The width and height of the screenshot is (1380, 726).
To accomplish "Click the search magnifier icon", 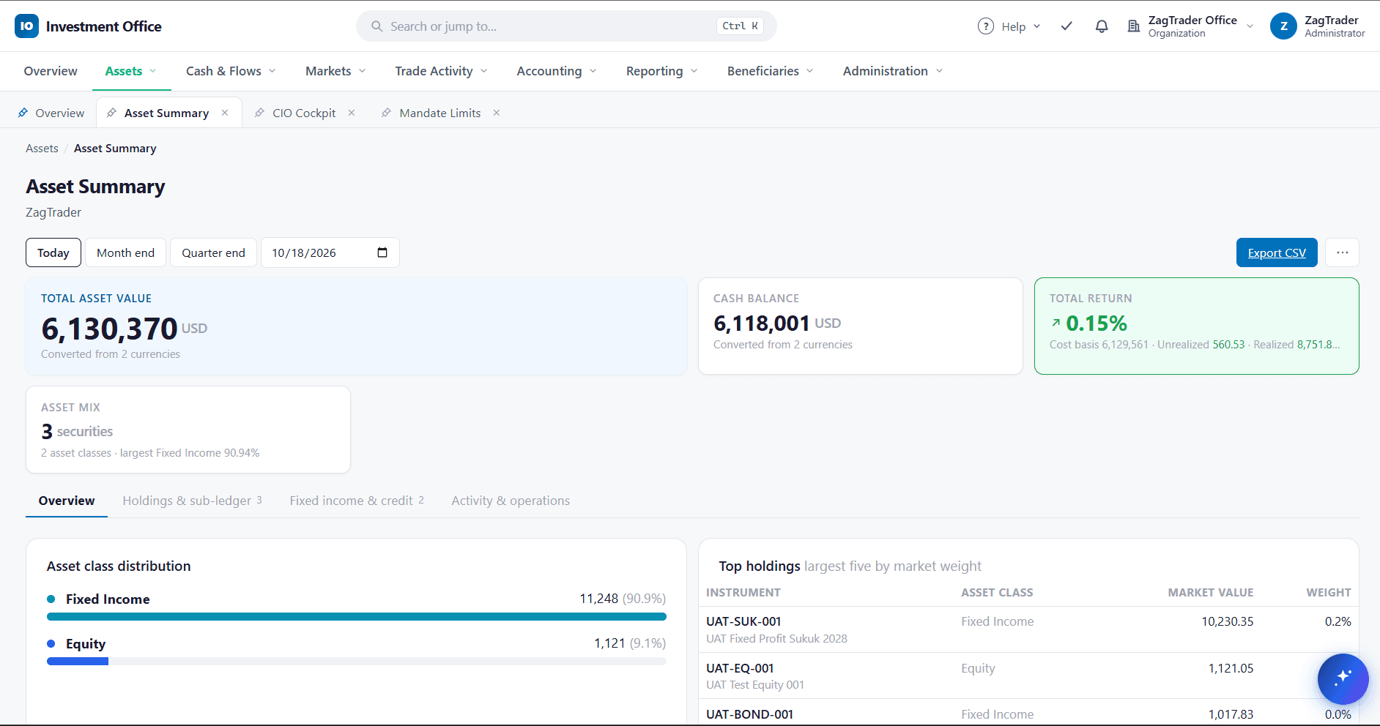I will click(376, 26).
